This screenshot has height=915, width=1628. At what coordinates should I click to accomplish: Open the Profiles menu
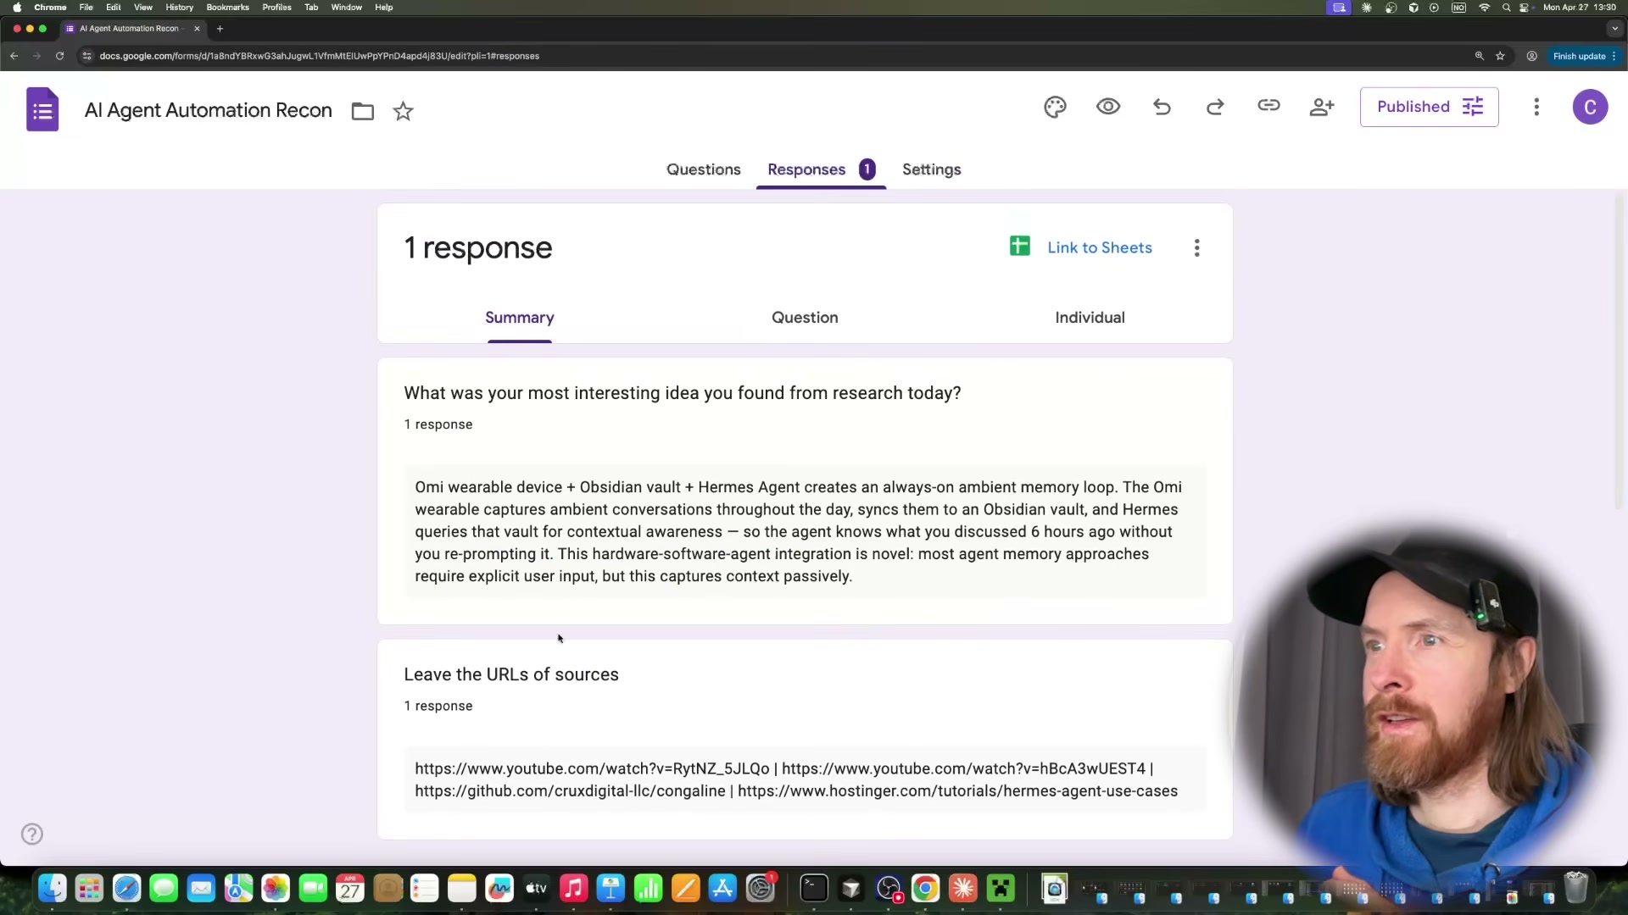tap(276, 8)
